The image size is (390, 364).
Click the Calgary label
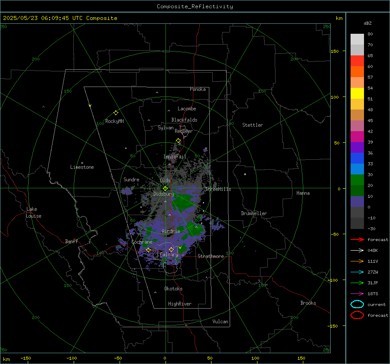click(169, 254)
